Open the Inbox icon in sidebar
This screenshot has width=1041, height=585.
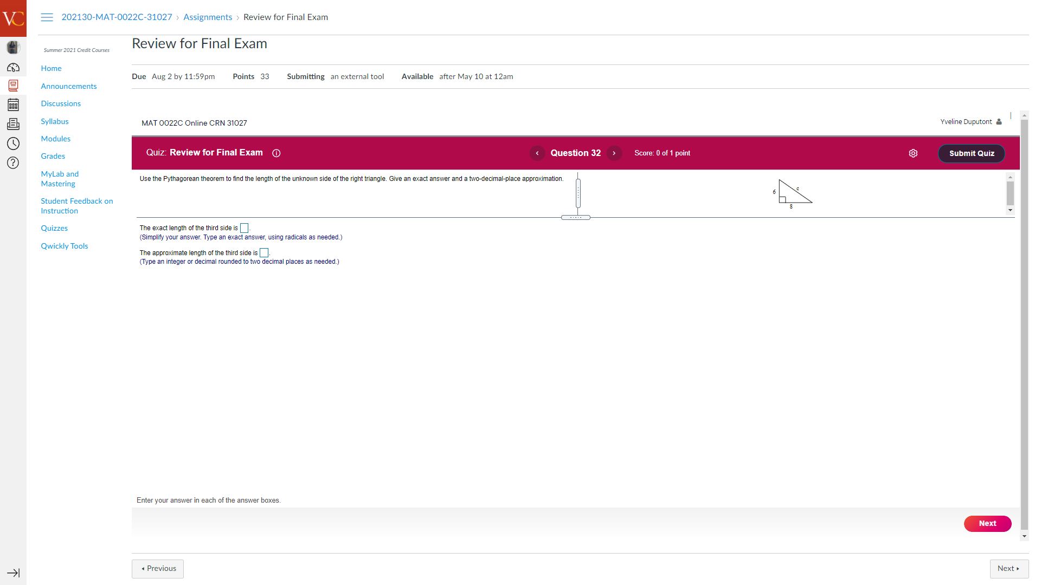pos(13,124)
